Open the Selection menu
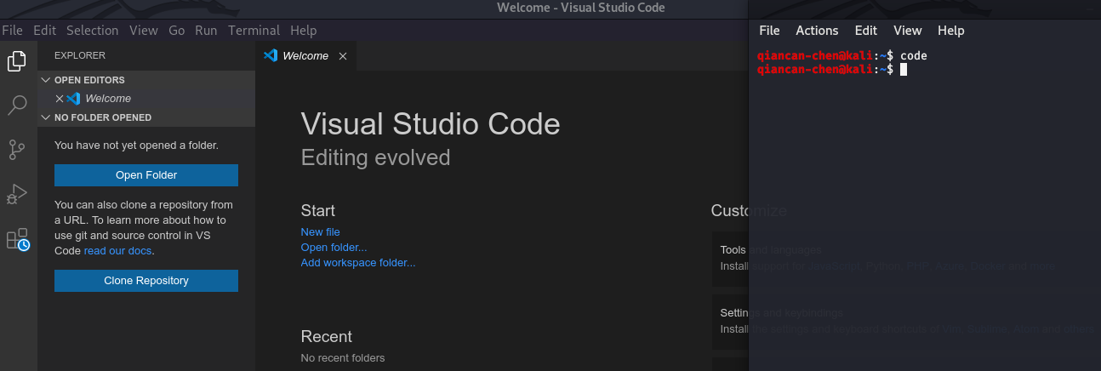This screenshot has height=371, width=1101. tap(93, 31)
